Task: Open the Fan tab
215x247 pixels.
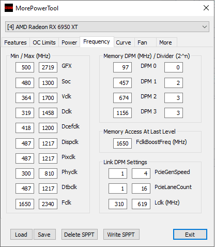Action: pos(142,42)
